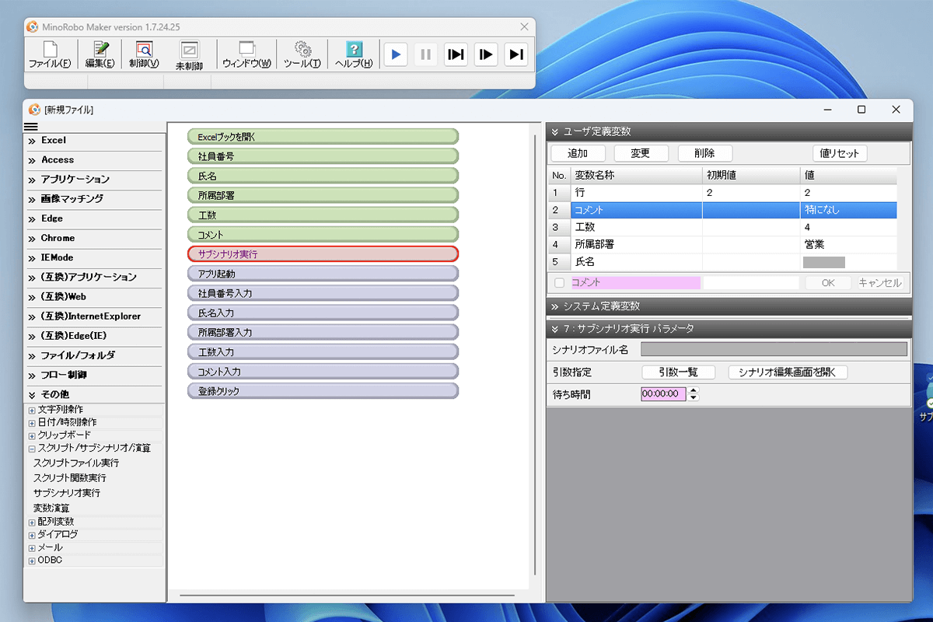
Task: Click the step-to-end button with right bar
Action: (515, 54)
